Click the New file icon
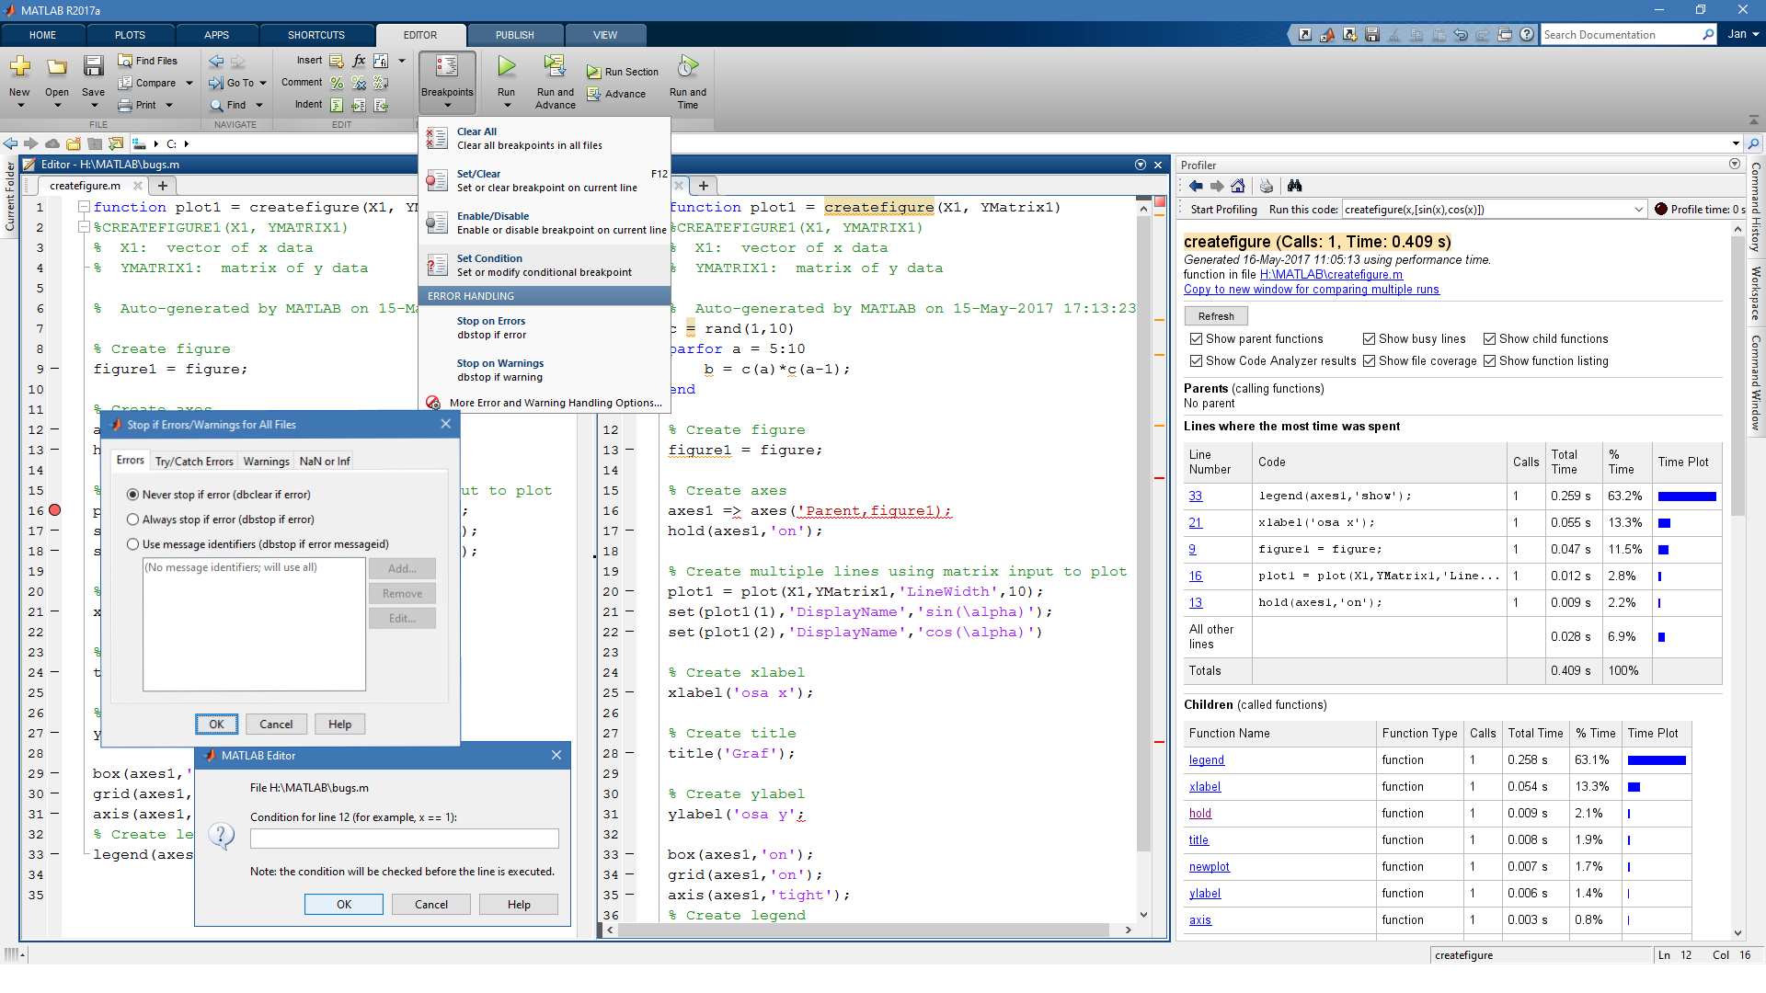The height and width of the screenshot is (993, 1766). tap(19, 66)
